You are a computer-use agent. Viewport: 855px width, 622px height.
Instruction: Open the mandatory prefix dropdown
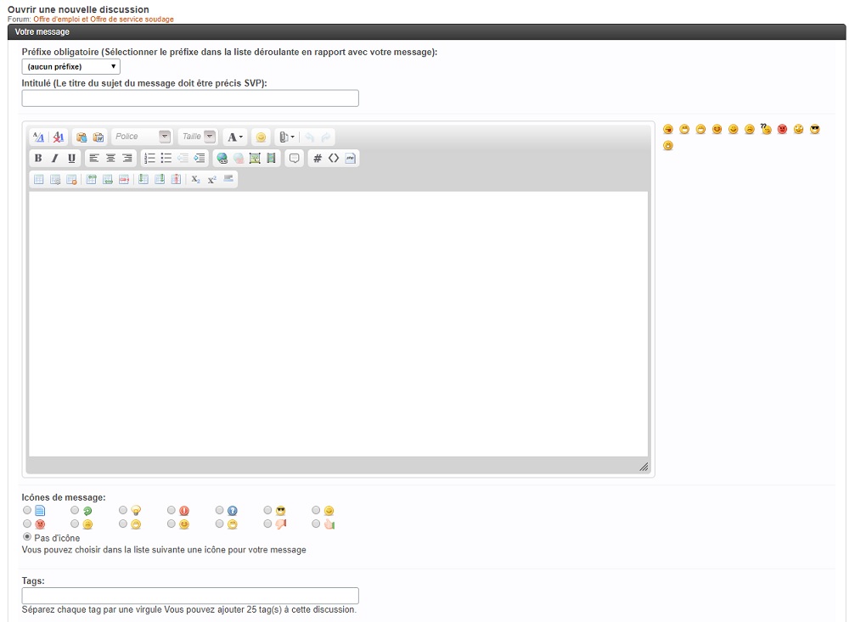71,66
